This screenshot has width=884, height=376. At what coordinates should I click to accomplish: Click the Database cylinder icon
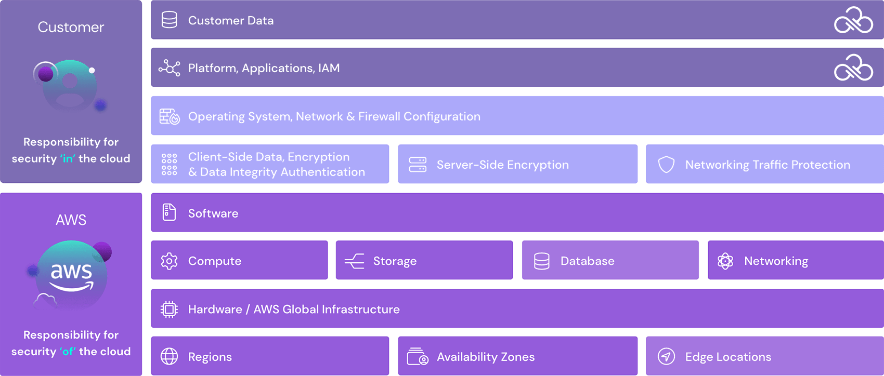[541, 261]
